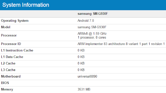Select the samsung SM-G930F column heading
Viewport: 166px width, 93px height.
coord(93,14)
